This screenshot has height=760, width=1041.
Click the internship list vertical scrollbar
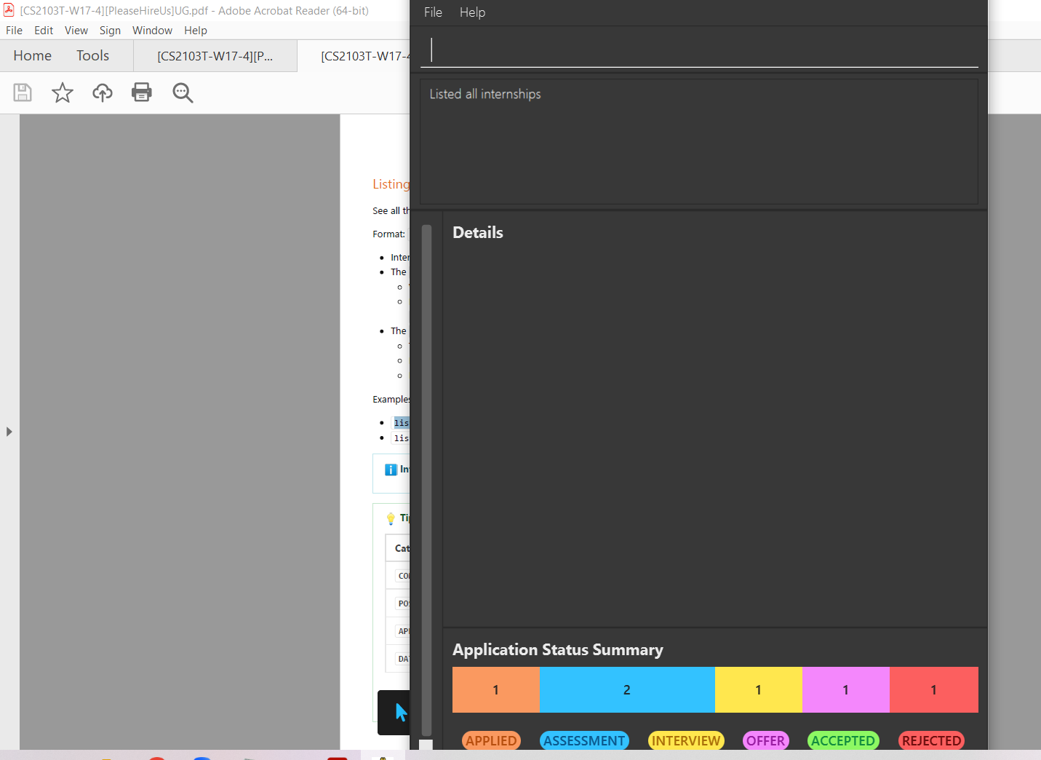tap(426, 480)
